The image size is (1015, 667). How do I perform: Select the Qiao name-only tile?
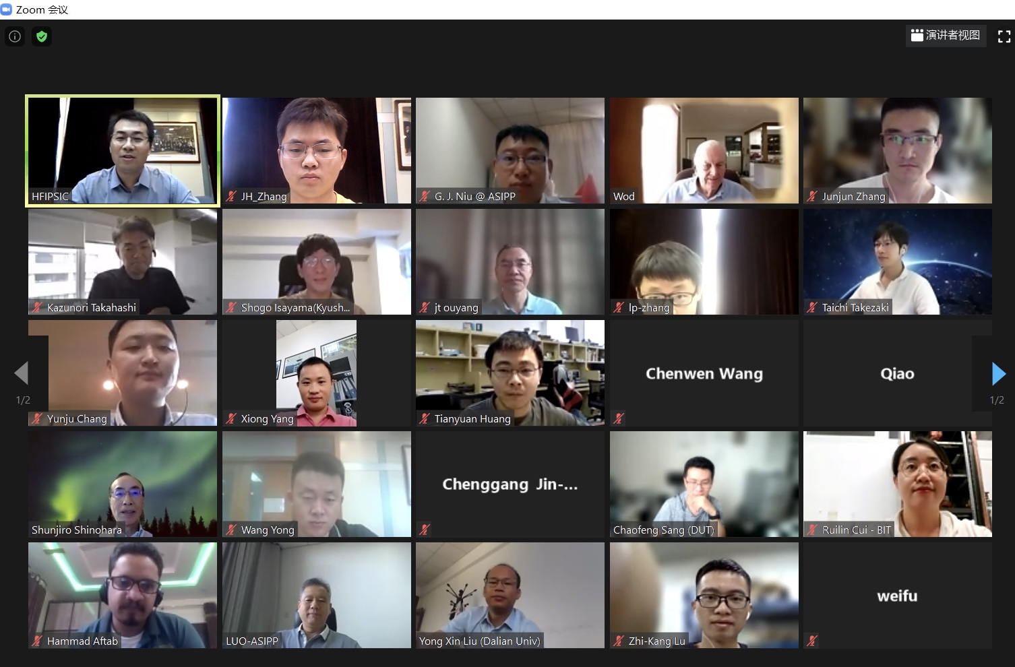[x=897, y=373]
